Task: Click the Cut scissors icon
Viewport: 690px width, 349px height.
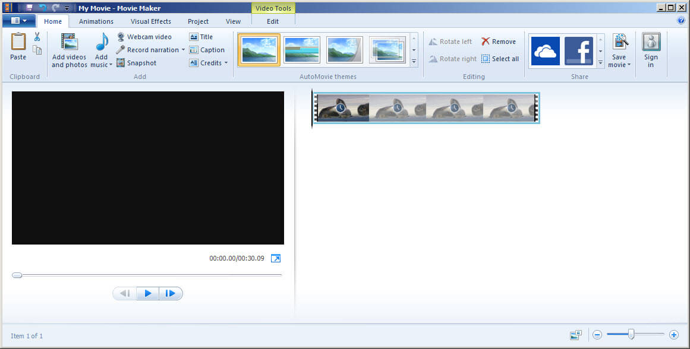Action: tap(37, 37)
